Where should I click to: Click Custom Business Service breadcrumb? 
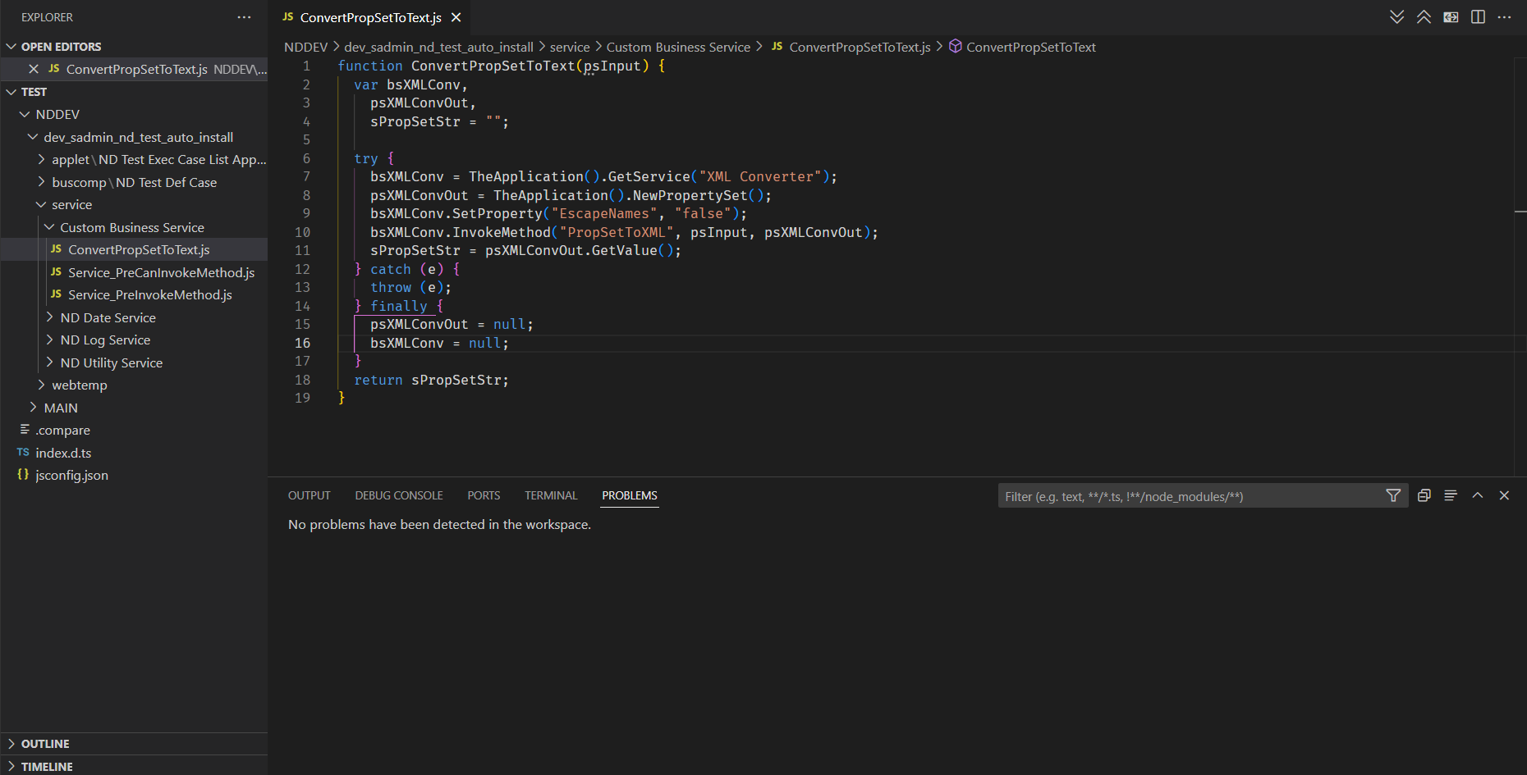click(678, 47)
